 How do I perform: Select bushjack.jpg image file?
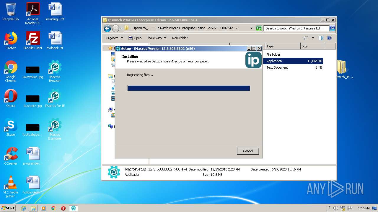click(x=33, y=101)
